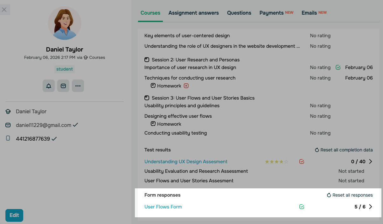Switch to the Assignment answers tab

tap(193, 13)
